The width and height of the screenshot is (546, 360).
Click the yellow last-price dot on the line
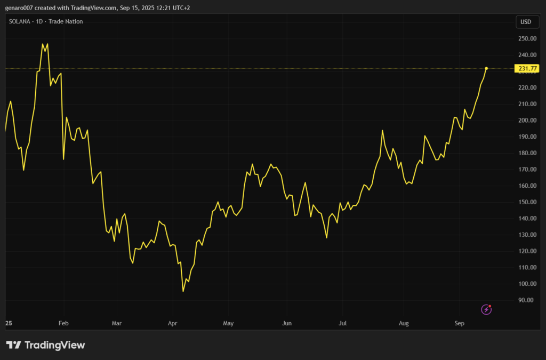click(x=486, y=68)
